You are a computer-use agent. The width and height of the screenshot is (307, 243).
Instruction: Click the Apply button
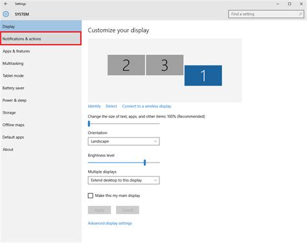click(x=99, y=210)
